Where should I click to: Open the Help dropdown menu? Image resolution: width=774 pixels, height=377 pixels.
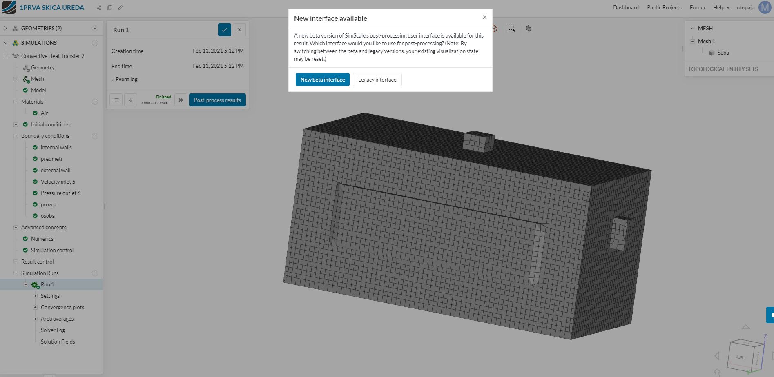(x=720, y=7)
